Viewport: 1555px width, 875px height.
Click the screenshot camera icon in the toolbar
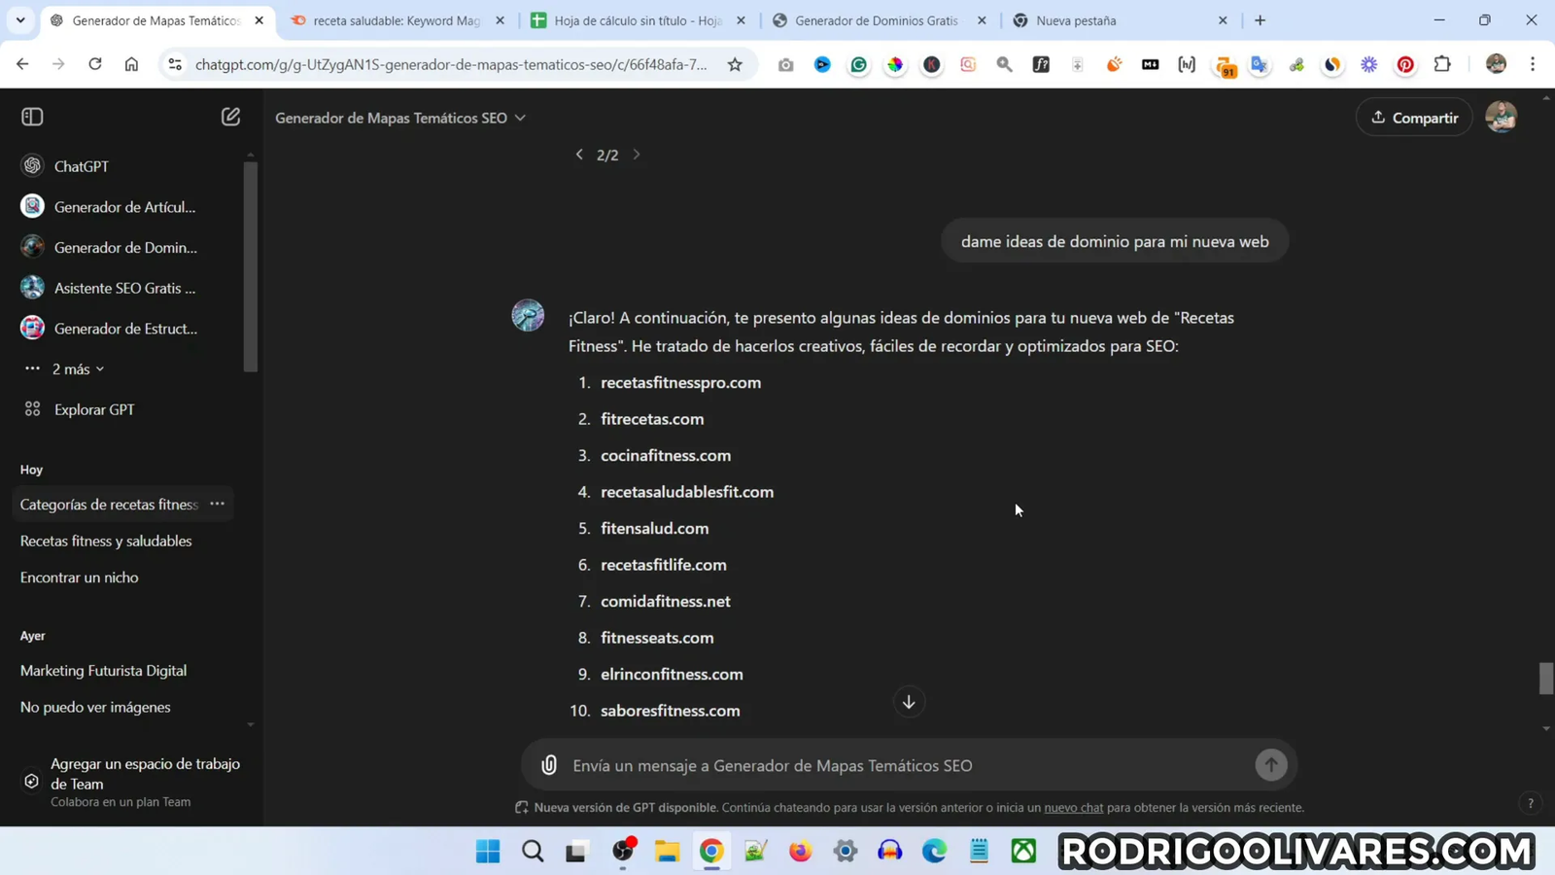point(787,64)
